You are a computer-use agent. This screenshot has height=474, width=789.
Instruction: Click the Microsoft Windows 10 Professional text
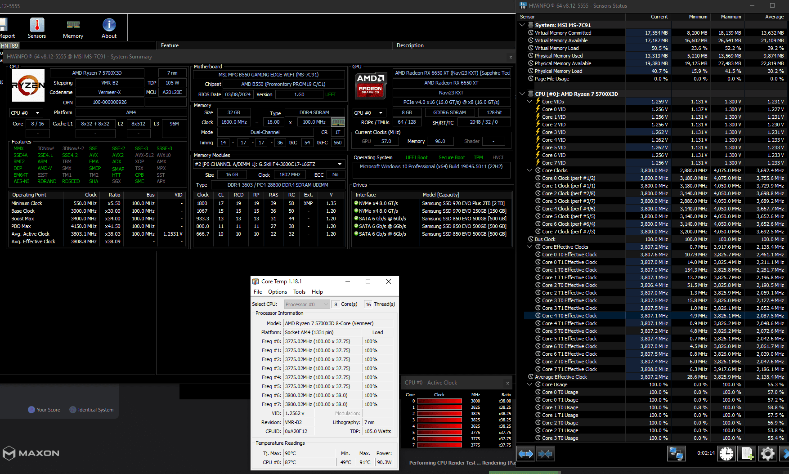tap(431, 166)
